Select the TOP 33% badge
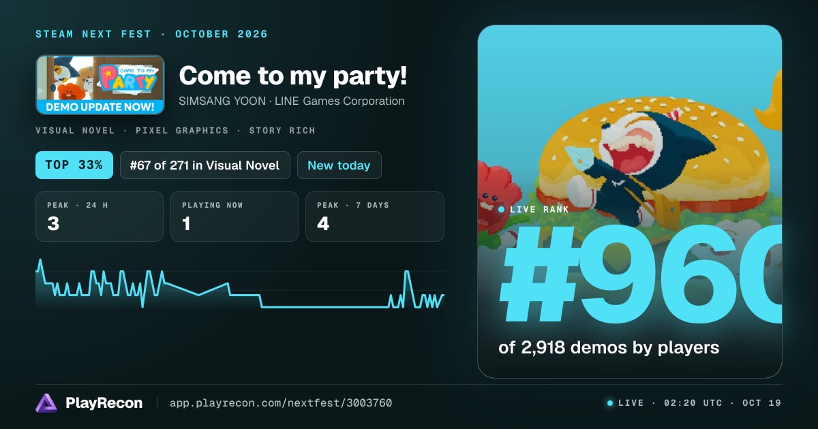 click(x=74, y=165)
